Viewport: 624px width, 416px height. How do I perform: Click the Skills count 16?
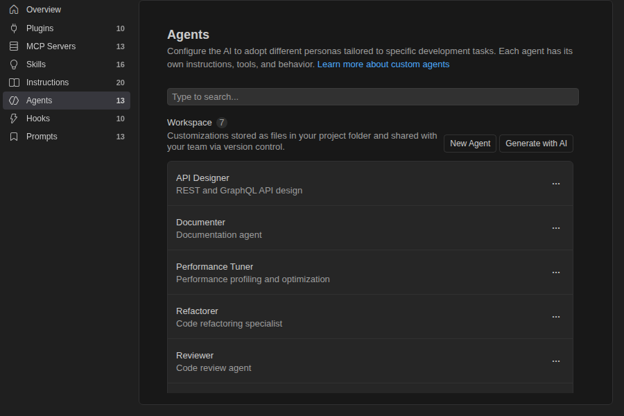(120, 64)
